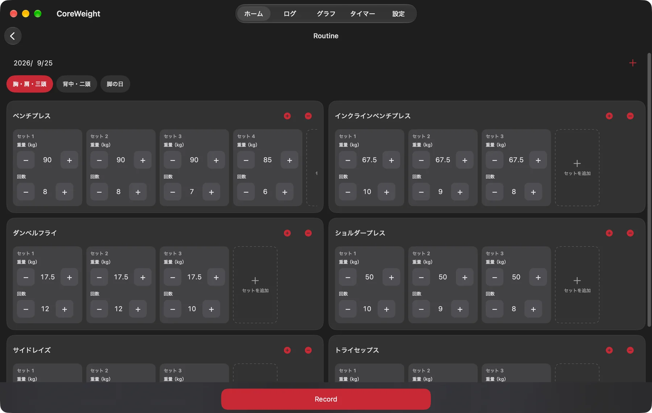Image resolution: width=652 pixels, height=413 pixels.
Task: Click red plus icon on ショルダープレス card
Action: pos(609,233)
